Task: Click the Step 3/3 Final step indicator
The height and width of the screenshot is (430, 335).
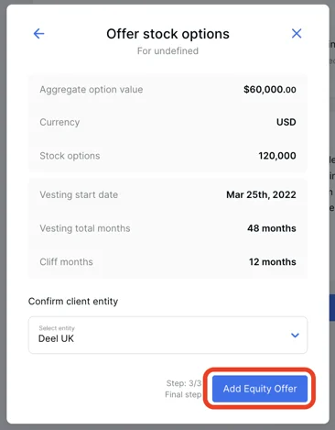Action: coord(183,389)
